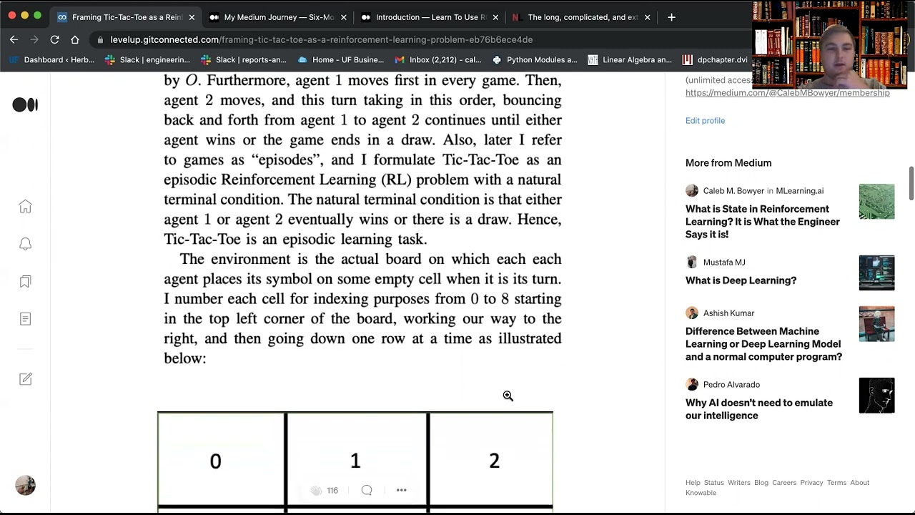Reload the current page
The width and height of the screenshot is (915, 515).
click(x=54, y=39)
